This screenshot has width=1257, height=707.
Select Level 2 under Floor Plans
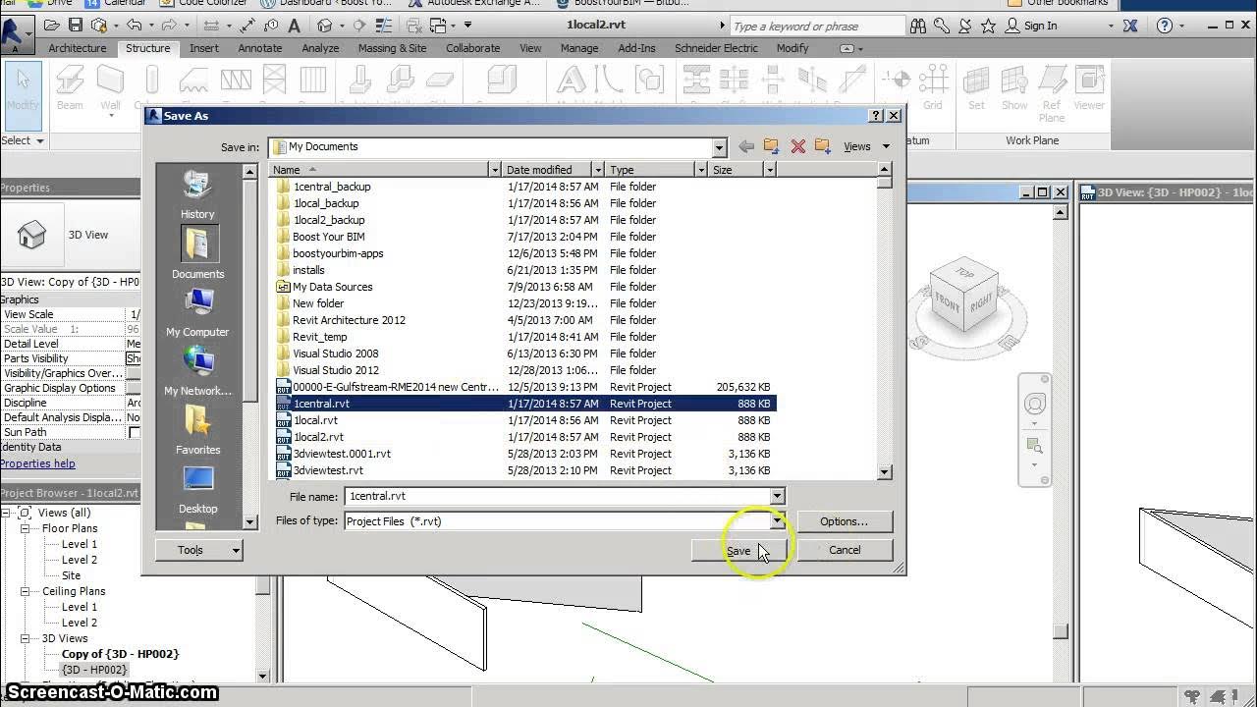click(x=80, y=560)
